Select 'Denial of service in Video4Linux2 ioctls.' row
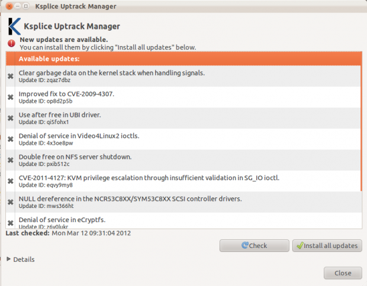 [x=183, y=139]
